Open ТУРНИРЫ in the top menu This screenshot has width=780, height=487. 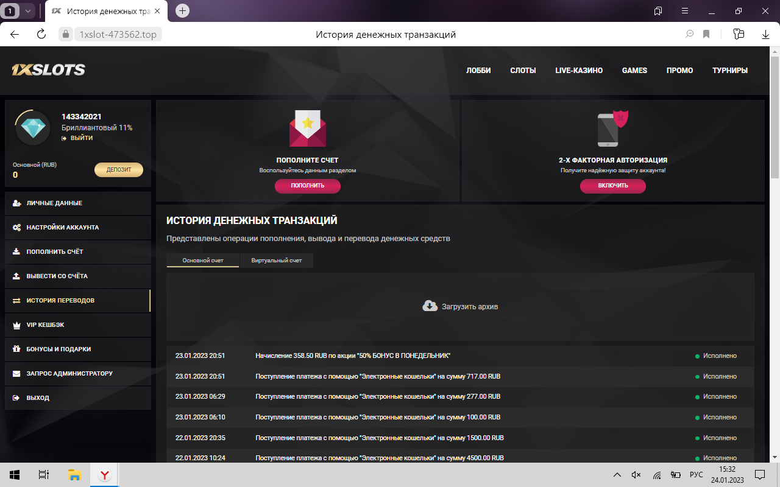tap(730, 71)
